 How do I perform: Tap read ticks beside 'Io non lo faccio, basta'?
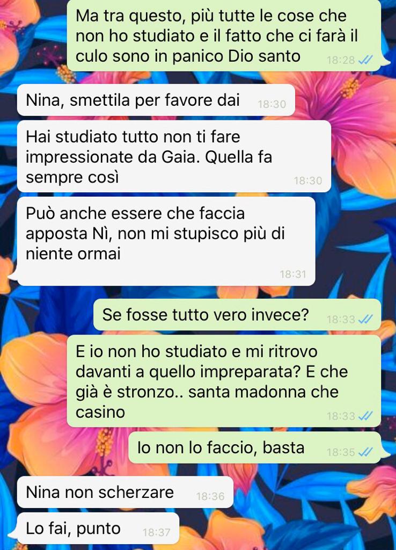[365, 452]
